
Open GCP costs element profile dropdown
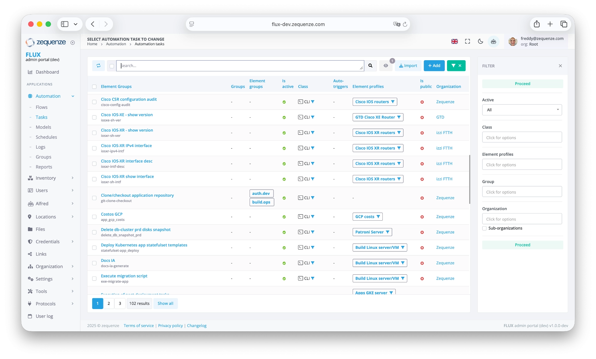coord(368,217)
